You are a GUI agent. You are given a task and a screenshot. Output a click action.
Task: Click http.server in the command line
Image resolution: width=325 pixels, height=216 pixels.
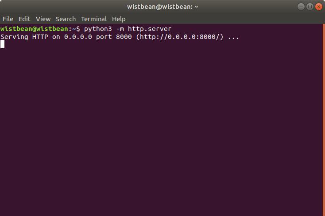[x=150, y=29]
